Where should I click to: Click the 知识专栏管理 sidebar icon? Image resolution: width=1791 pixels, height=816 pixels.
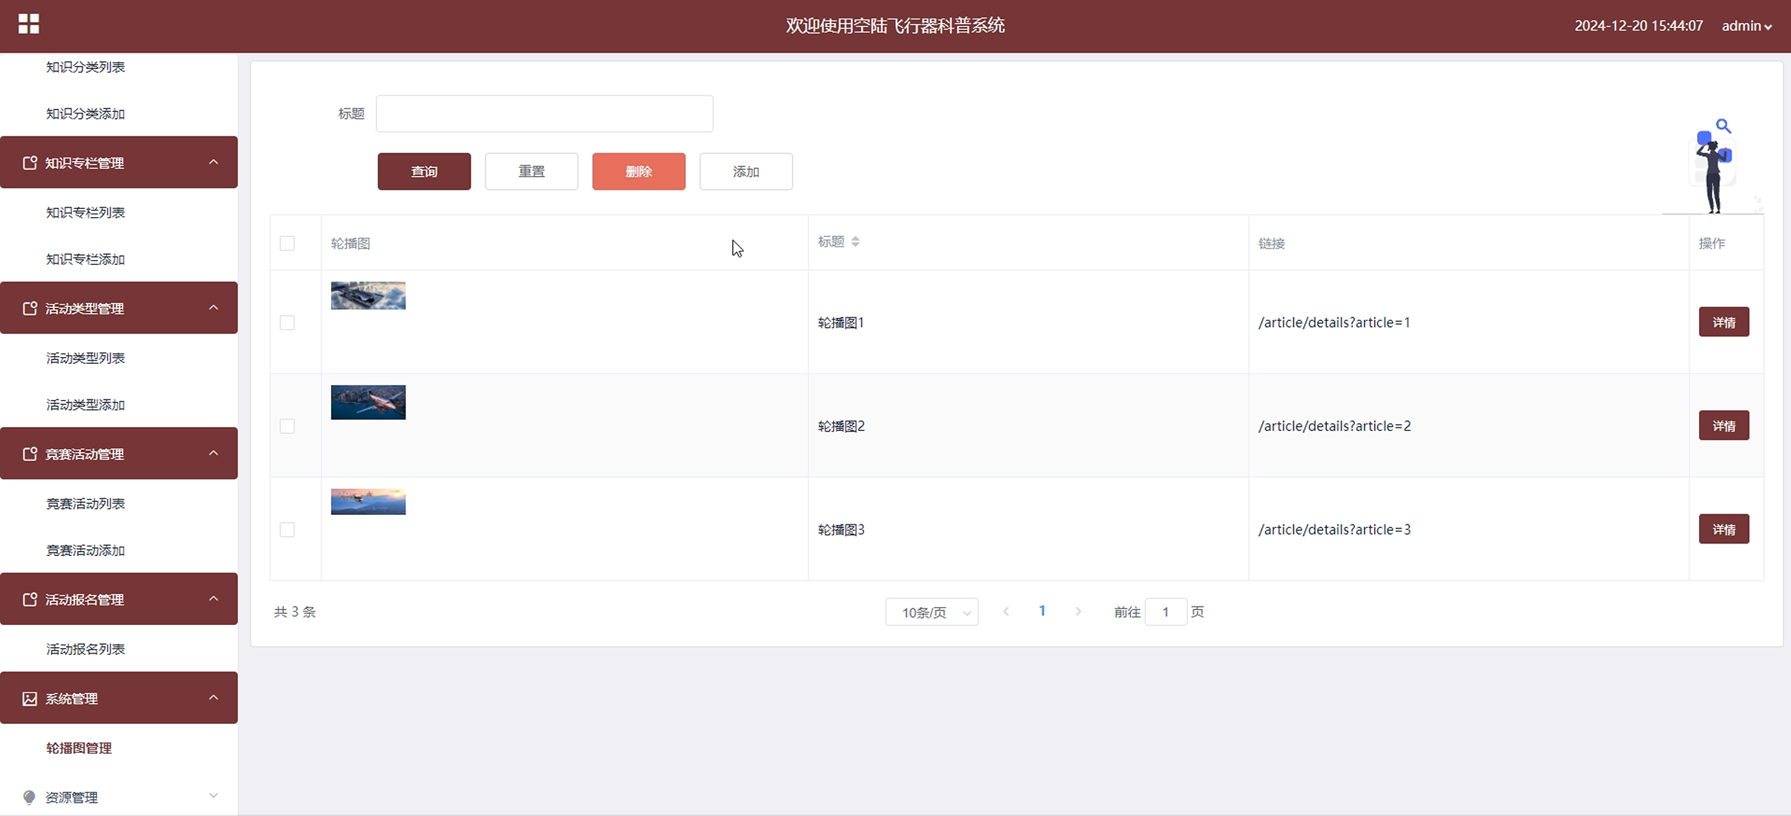(x=29, y=163)
